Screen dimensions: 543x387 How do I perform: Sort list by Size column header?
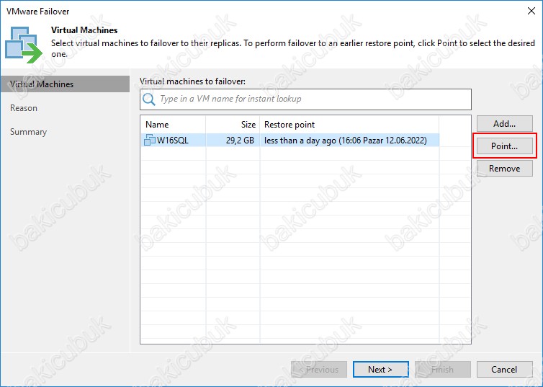click(x=233, y=125)
